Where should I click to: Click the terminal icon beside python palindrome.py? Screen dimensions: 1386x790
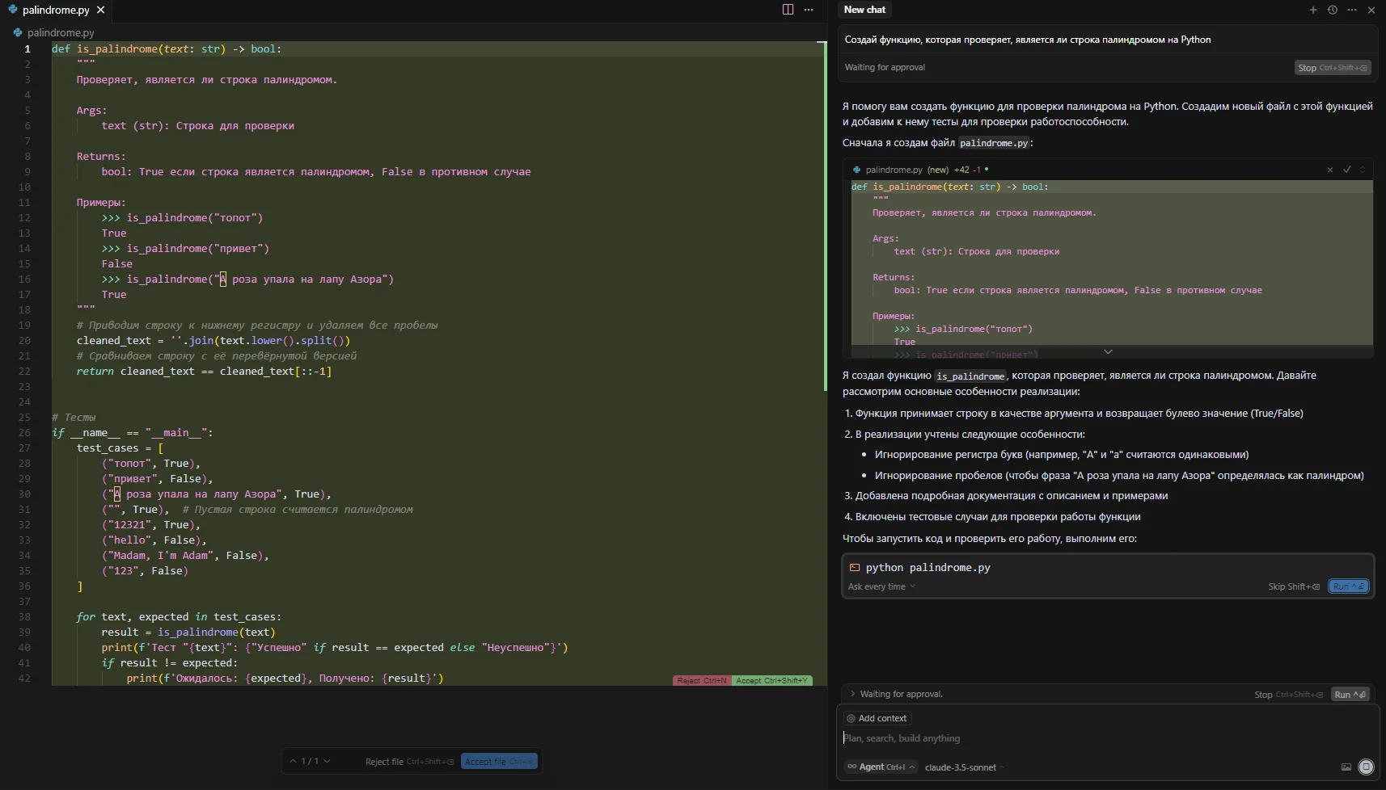point(855,567)
